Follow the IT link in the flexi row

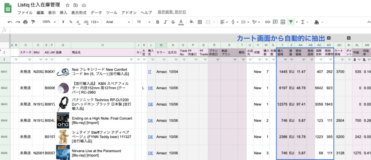tap(149, 72)
